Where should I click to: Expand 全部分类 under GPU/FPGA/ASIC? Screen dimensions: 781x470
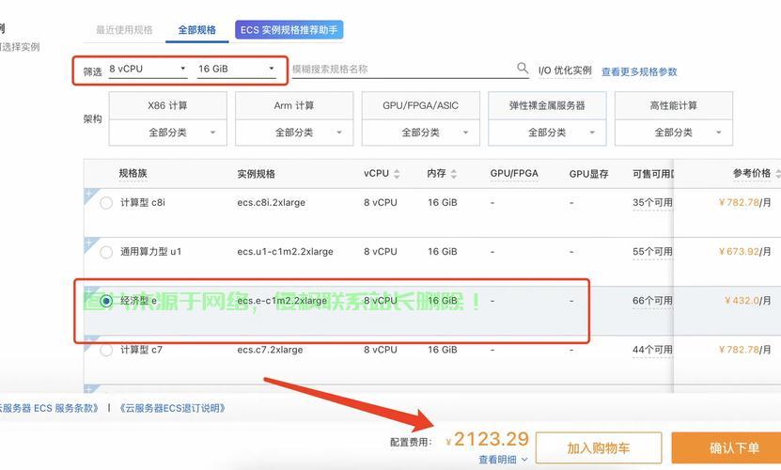421,133
